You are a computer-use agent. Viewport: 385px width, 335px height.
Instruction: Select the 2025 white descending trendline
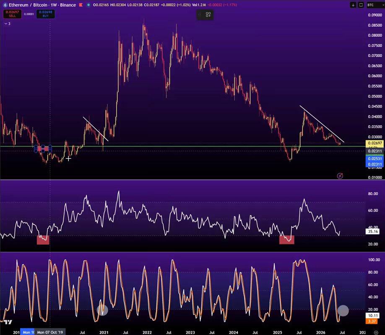pos(322,124)
